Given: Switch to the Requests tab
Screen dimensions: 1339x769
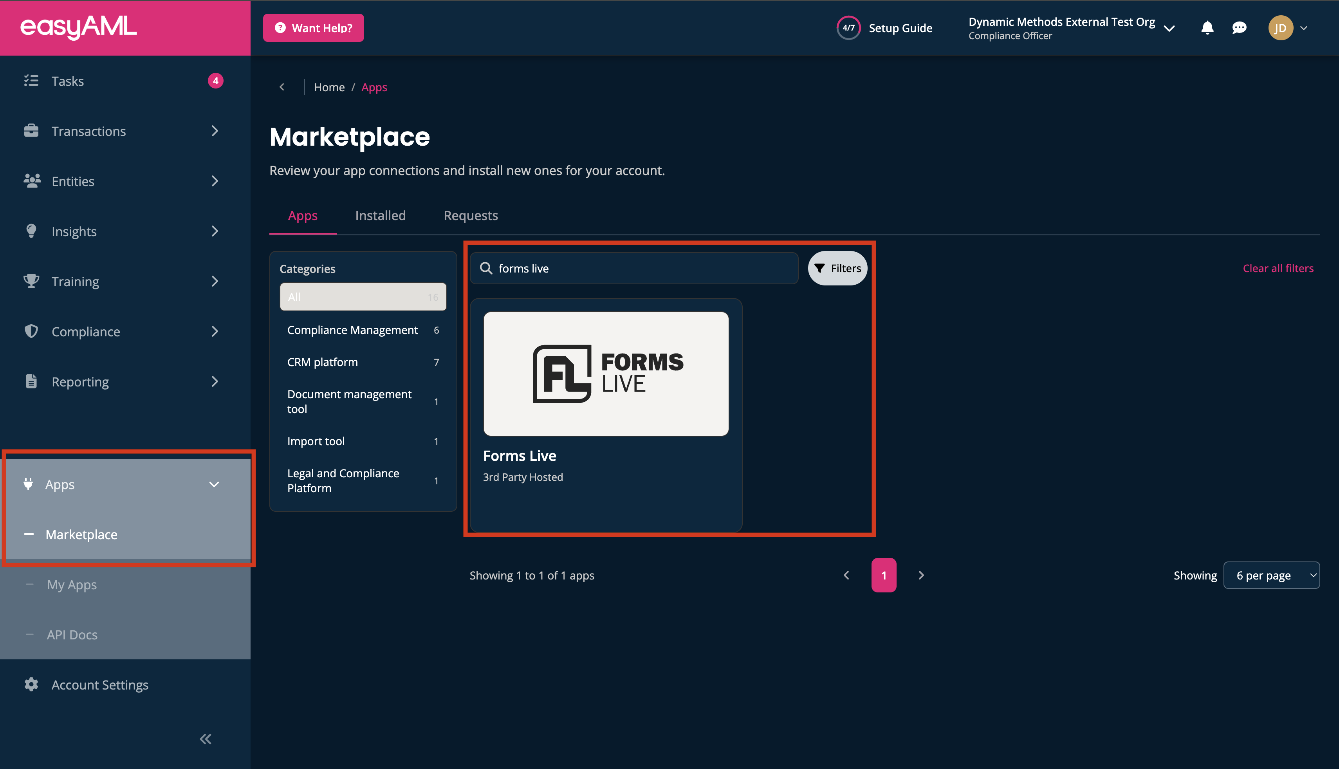Looking at the screenshot, I should pos(471,215).
